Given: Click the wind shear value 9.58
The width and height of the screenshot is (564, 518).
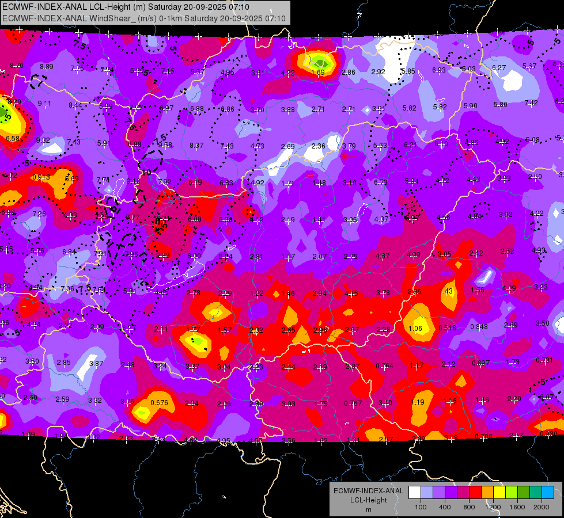Looking at the screenshot, I should coord(165,145).
